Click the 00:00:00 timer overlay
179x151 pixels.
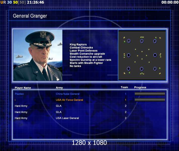(170, 2)
